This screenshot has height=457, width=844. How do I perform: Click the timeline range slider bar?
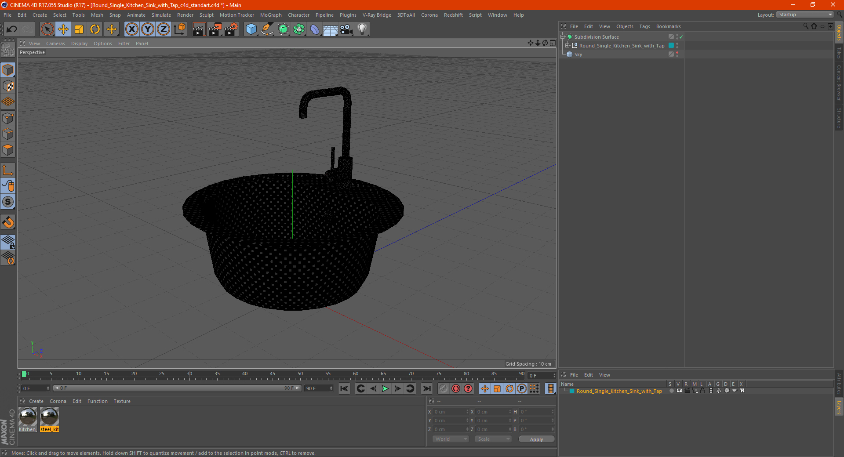[177, 388]
